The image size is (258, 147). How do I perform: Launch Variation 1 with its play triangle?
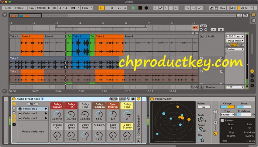(46, 109)
